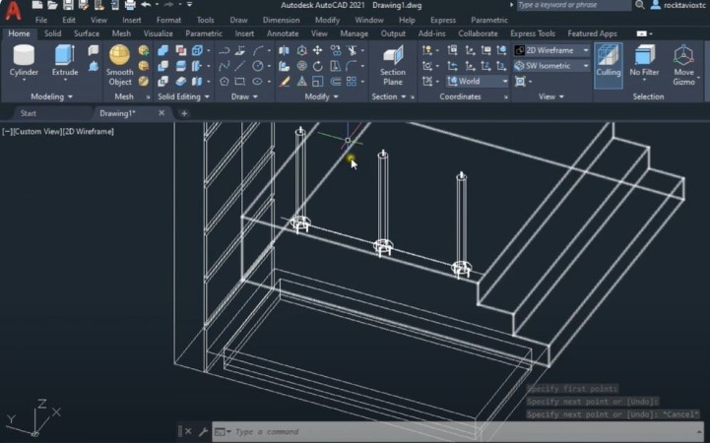Click the Line tool in the Draw panel
The image size is (710, 443).
coord(240,66)
